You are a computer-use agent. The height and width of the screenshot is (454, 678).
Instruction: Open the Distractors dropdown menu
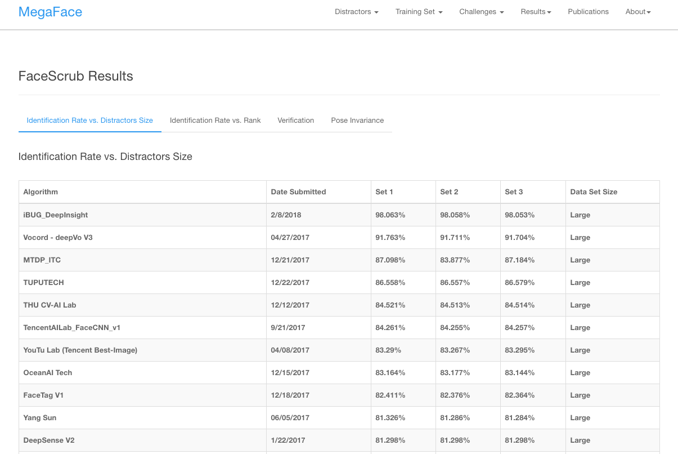coord(356,12)
